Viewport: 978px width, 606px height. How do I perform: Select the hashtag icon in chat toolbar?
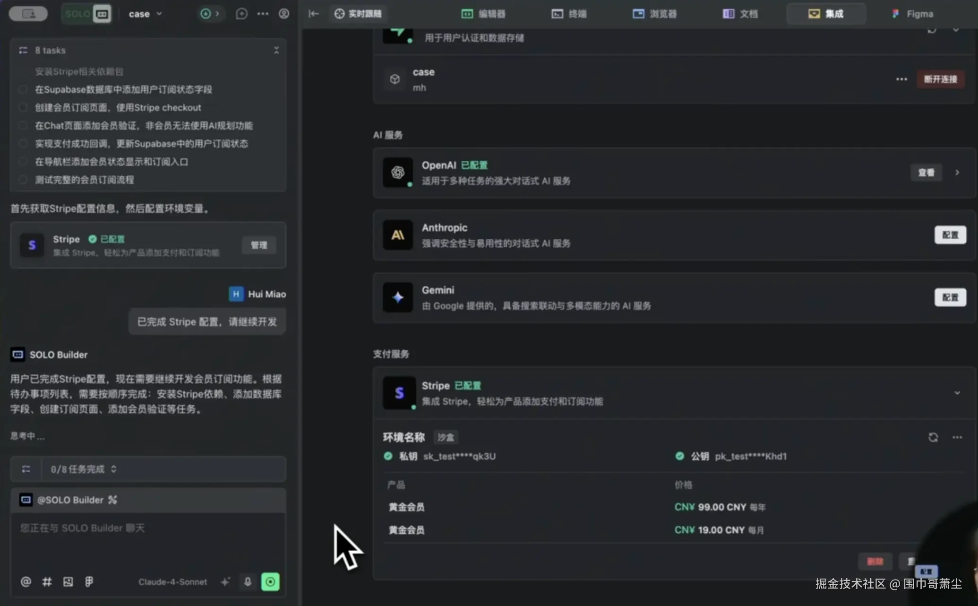point(47,582)
